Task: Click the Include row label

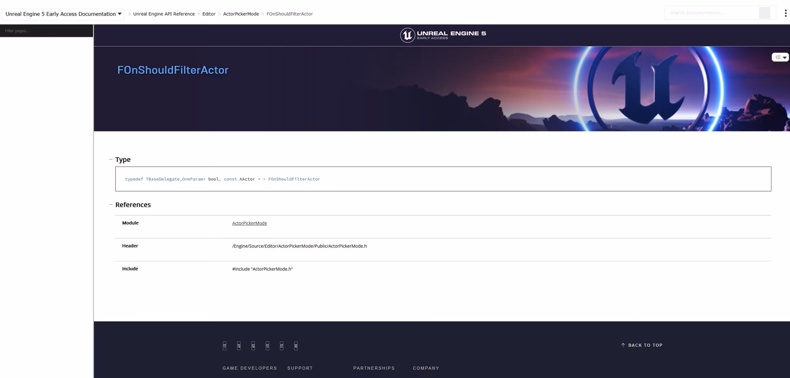Action: (130, 269)
